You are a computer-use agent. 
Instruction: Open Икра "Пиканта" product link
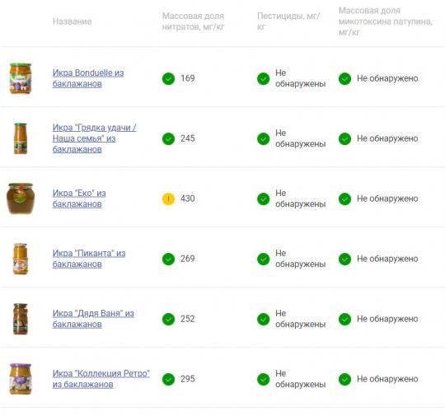coord(89,259)
